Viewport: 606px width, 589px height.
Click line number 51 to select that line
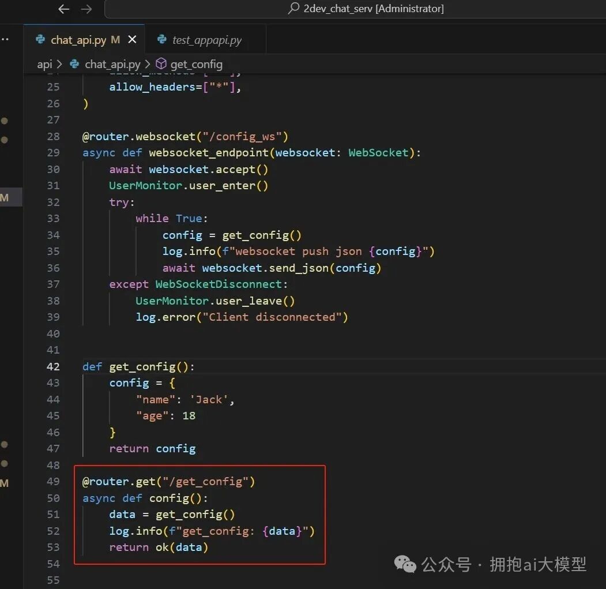tap(53, 514)
